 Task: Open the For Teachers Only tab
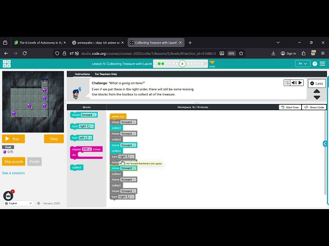pos(106,74)
